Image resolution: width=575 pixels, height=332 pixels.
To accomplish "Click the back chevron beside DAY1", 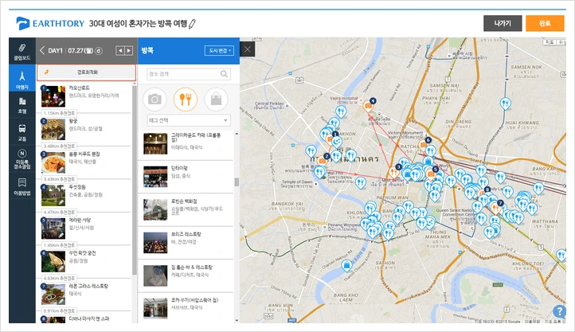I will pyautogui.click(x=41, y=51).
